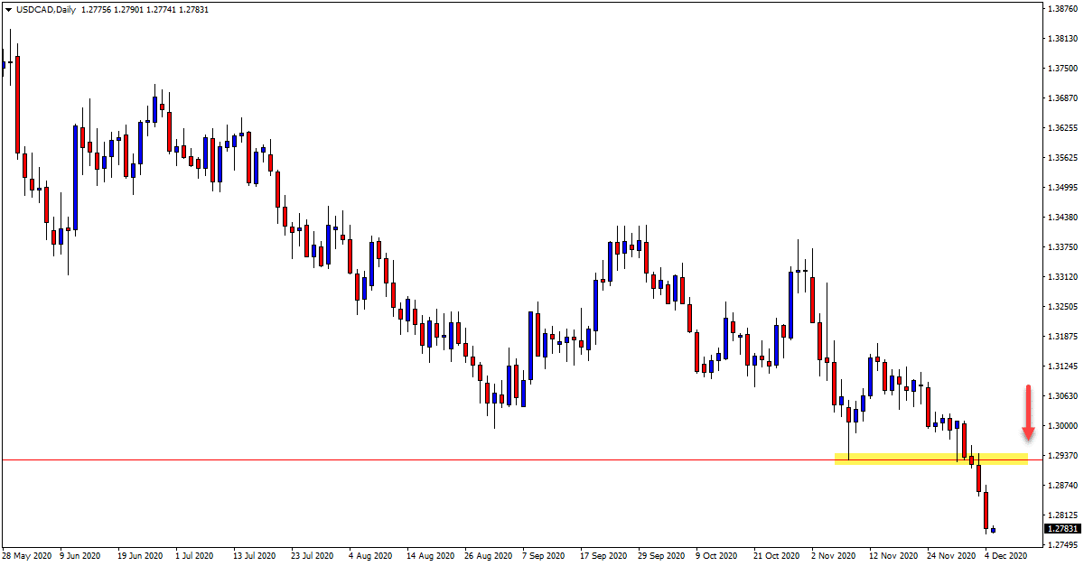Click the 21 Oct 2020 date label
This screenshot has height=566, width=1084.
point(778,555)
